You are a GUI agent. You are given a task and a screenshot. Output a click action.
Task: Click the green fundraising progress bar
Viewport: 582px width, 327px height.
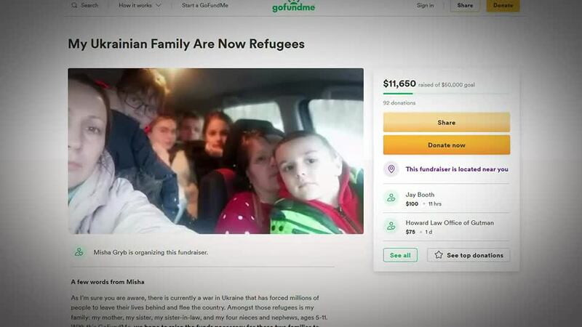(x=398, y=94)
